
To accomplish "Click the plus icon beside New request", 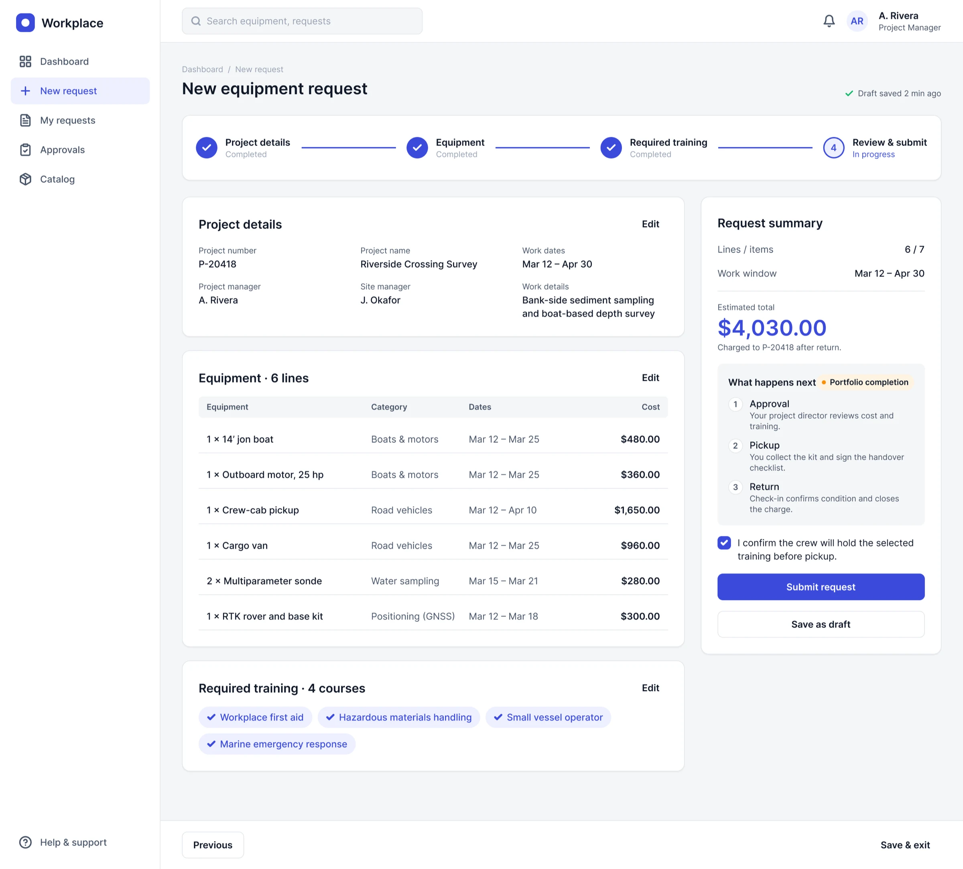I will click(25, 91).
